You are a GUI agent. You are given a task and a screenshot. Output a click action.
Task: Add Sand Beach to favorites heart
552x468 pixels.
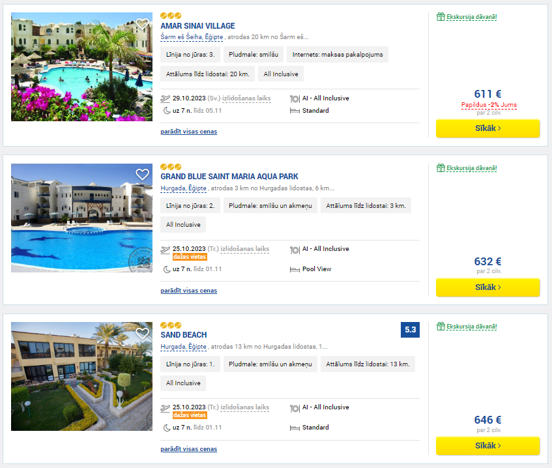tap(142, 333)
